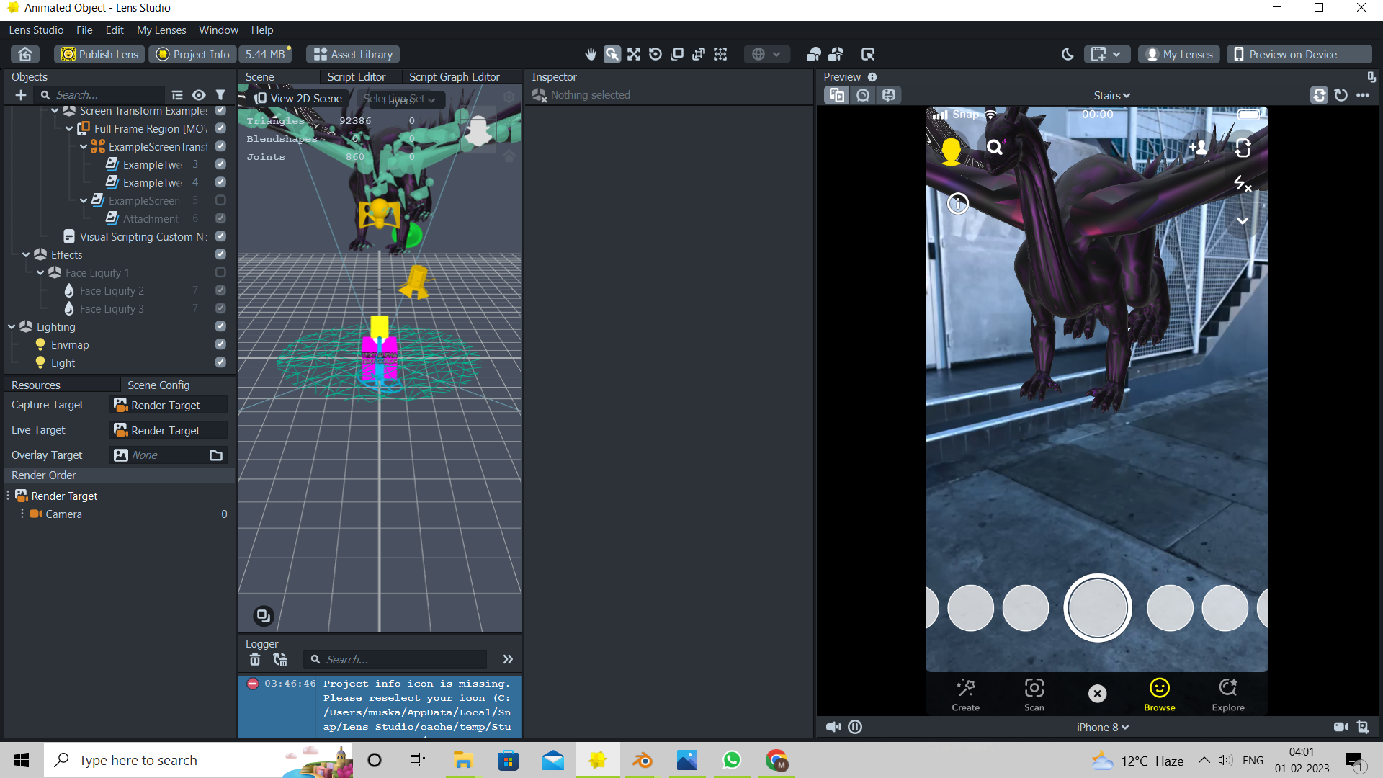Screen dimensions: 1383x778
Task: Click the trash icon to clear the Logger
Action: click(255, 659)
